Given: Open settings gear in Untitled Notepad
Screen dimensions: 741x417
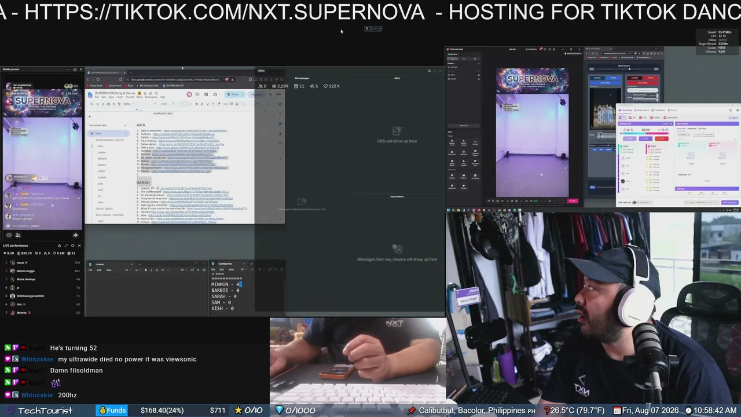Looking at the screenshot, I should [204, 270].
